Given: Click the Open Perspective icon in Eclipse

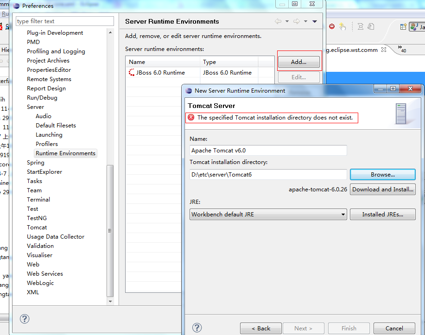Looking at the screenshot, I should click(403, 26).
